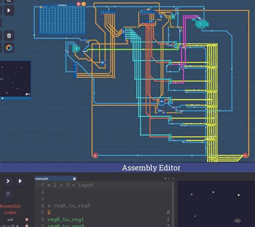Click the orange and blue ring icon
The height and width of the screenshot is (227, 255).
[x=9, y=48]
